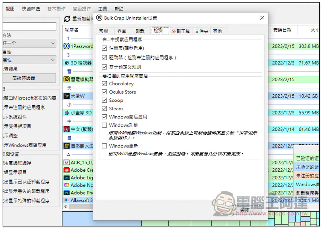
Task: Open the 任一个 dropdown
Action: [x=29, y=43]
